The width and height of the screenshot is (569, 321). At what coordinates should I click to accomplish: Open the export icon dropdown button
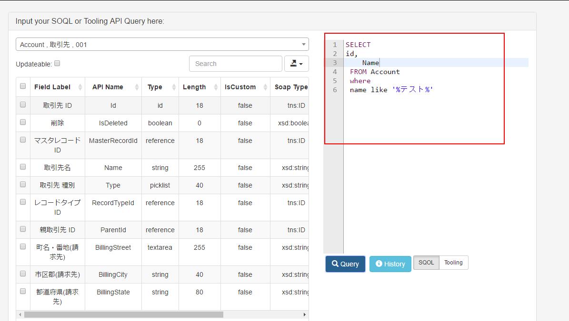[297, 64]
